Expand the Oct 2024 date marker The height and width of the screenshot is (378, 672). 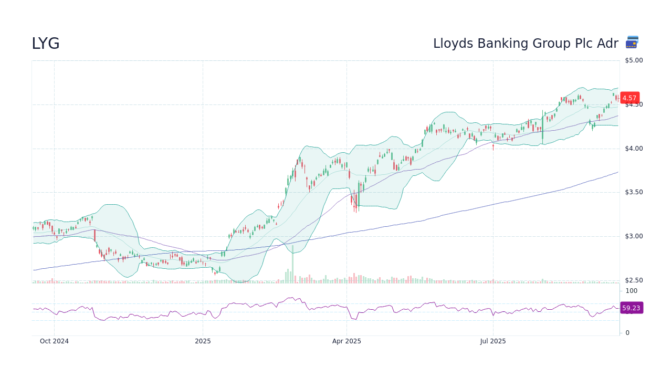[54, 341]
